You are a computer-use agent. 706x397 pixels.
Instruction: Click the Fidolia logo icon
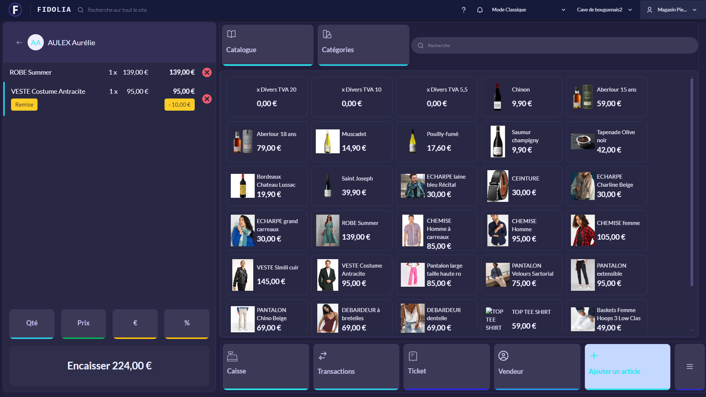coord(15,10)
